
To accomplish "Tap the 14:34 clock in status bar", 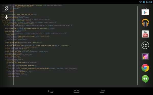I will click(149, 2).
